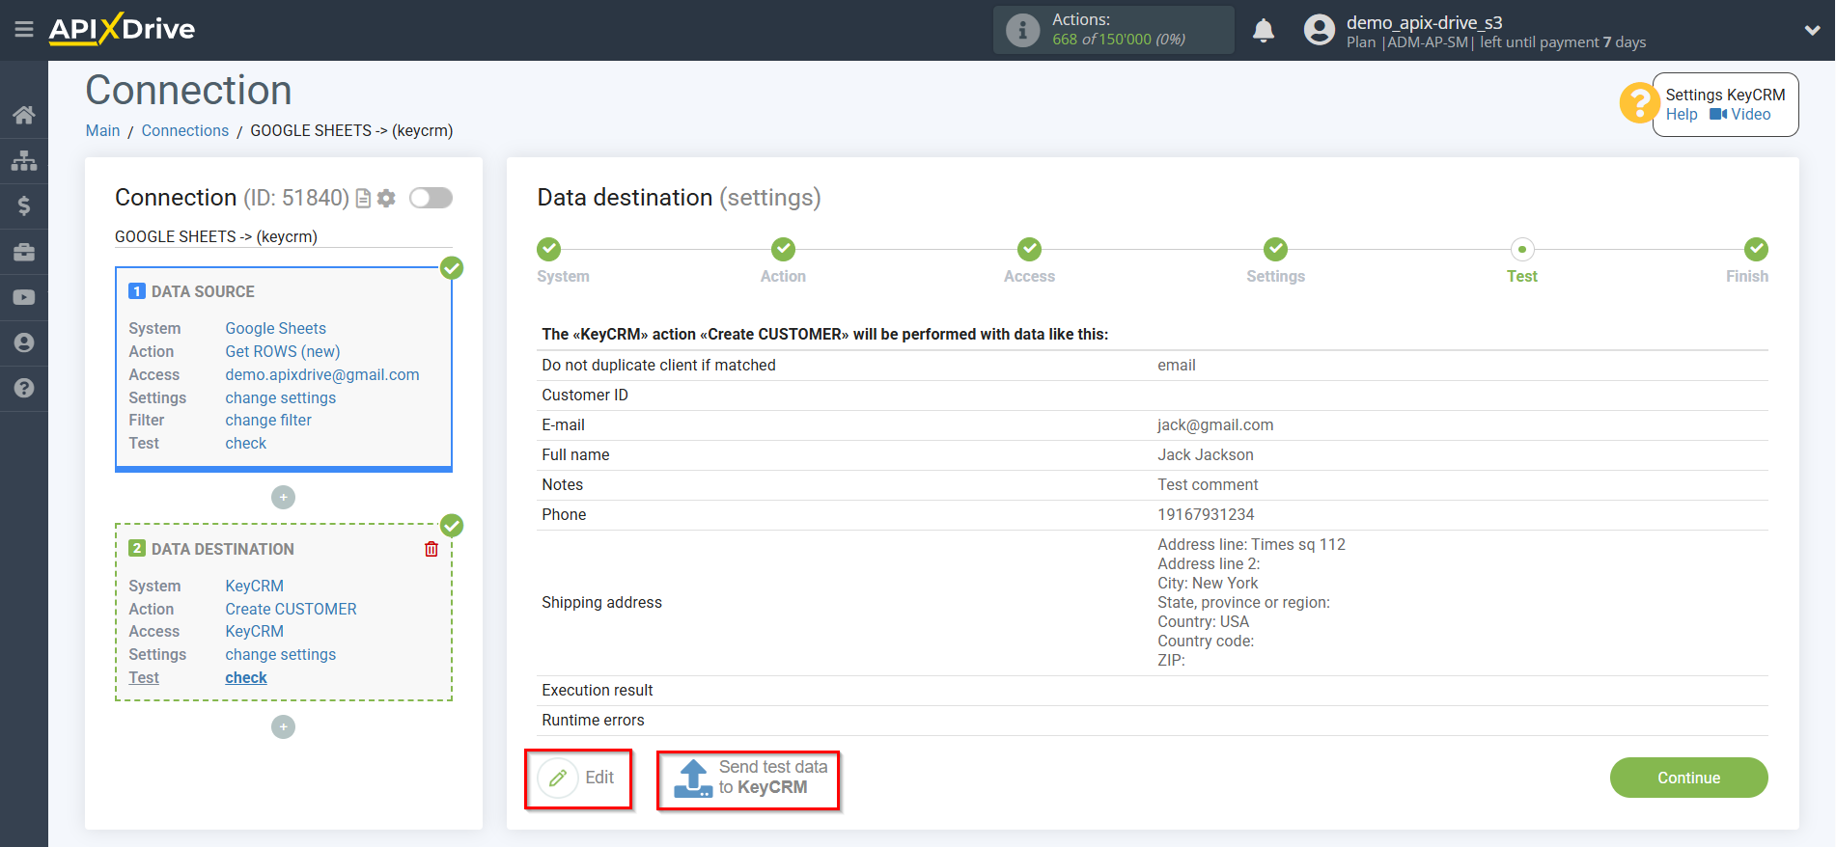Click data destination change settings link
Image resolution: width=1836 pixels, height=847 pixels.
[x=281, y=654]
